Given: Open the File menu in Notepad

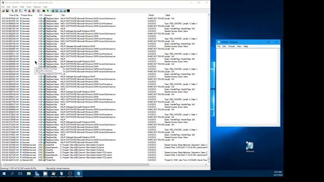Looking at the screenshot, I should 219,47.
